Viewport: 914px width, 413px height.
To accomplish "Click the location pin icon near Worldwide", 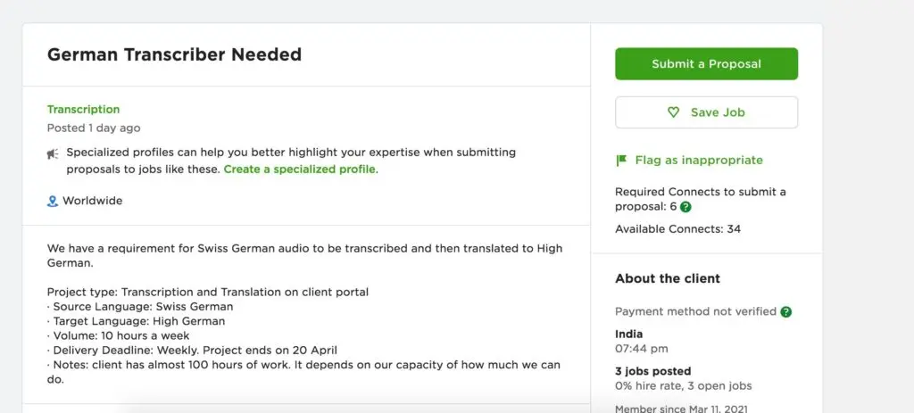I will pos(52,202).
